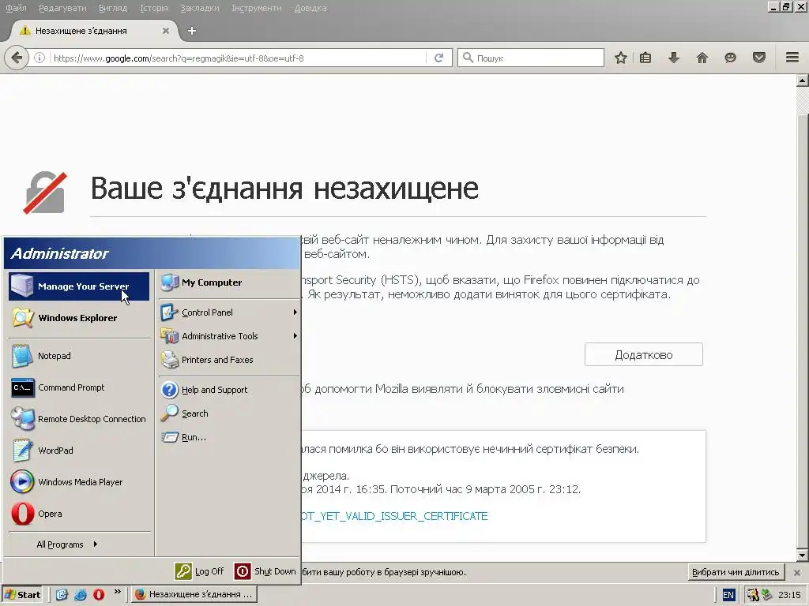Viewport: 809px width, 606px height.
Task: Expand hidden quick launch icons chevron
Action: coord(117,592)
